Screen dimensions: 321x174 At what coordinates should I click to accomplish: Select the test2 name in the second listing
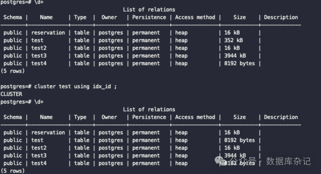[x=39, y=148]
